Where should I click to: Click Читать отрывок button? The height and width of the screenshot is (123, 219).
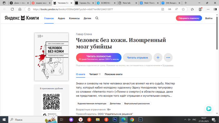point(137,57)
